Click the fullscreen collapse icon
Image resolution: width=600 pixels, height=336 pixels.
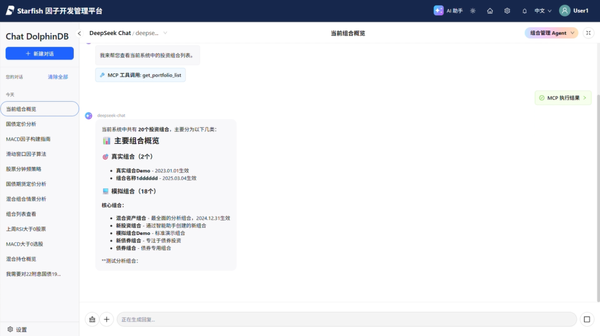click(588, 33)
